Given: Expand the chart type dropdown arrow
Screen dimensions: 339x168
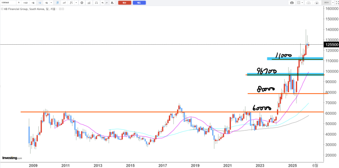Looking at the screenshot, I should (76, 3).
